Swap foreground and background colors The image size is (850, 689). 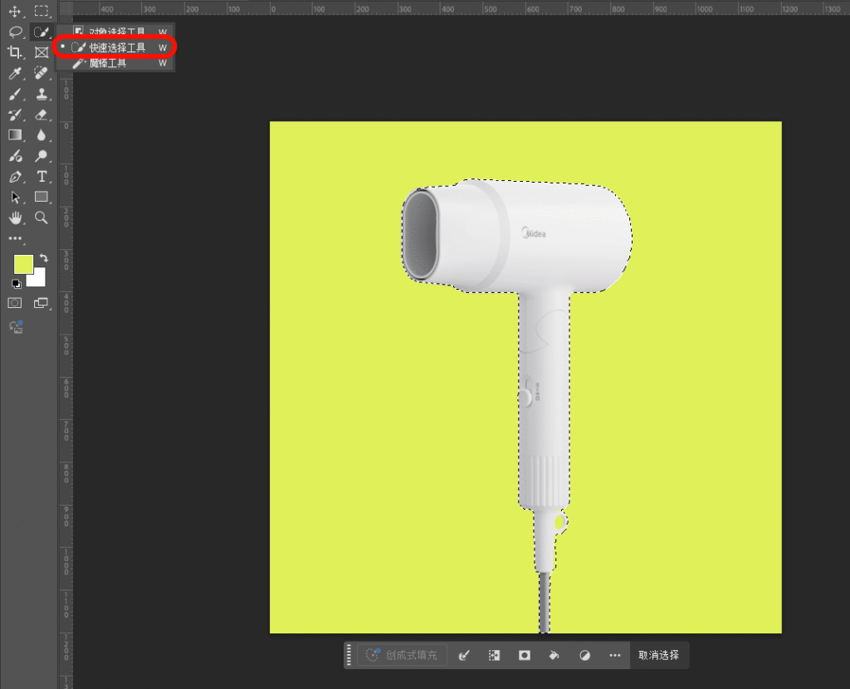click(43, 259)
